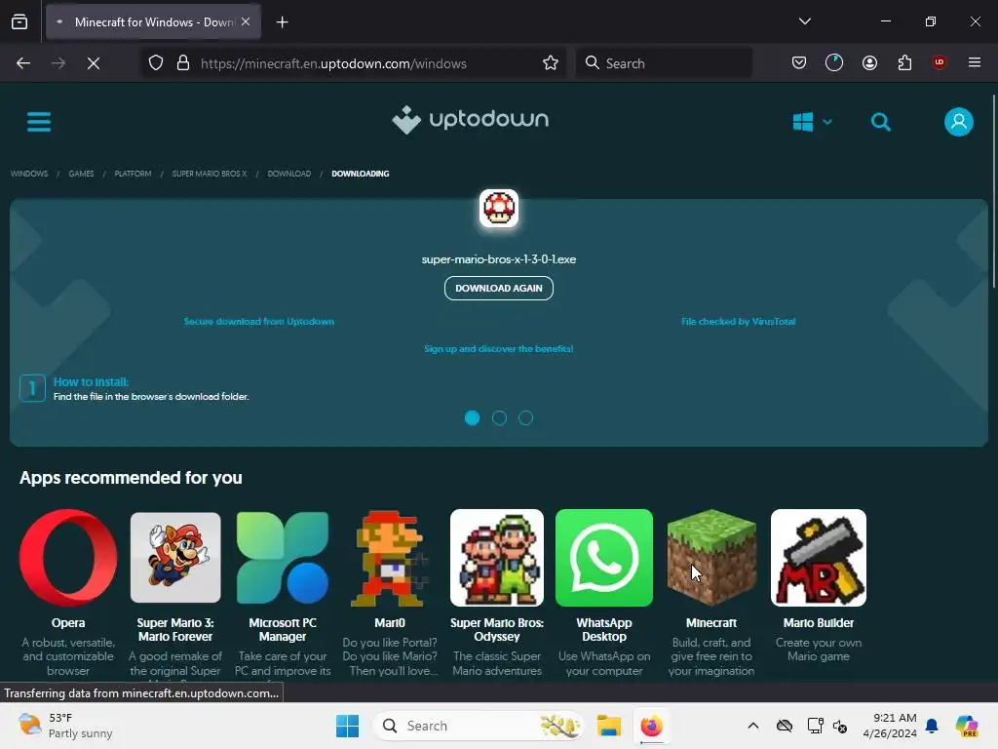This screenshot has height=749, width=998.
Task: Bookmark this page with star icon
Action: point(551,63)
